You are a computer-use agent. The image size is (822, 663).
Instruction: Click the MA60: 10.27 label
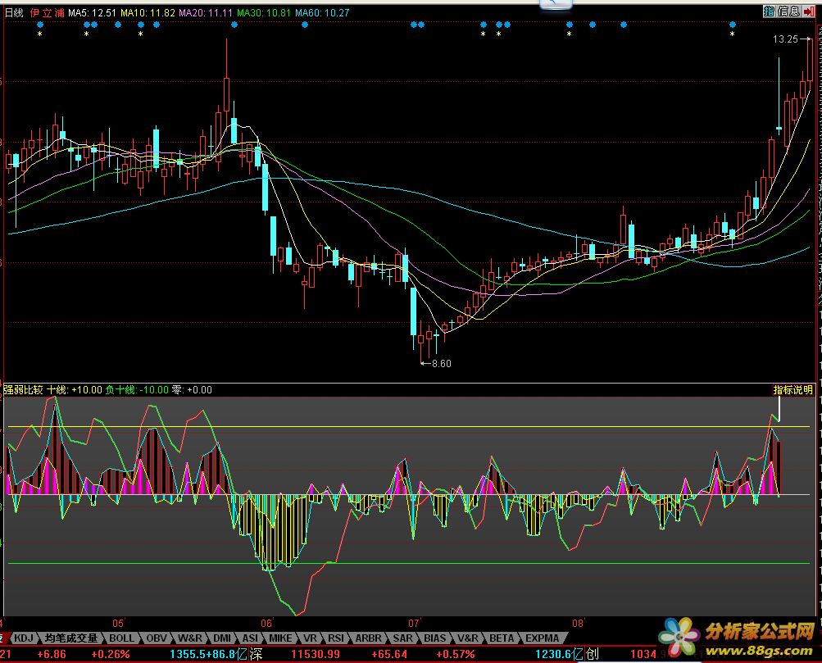coord(322,12)
